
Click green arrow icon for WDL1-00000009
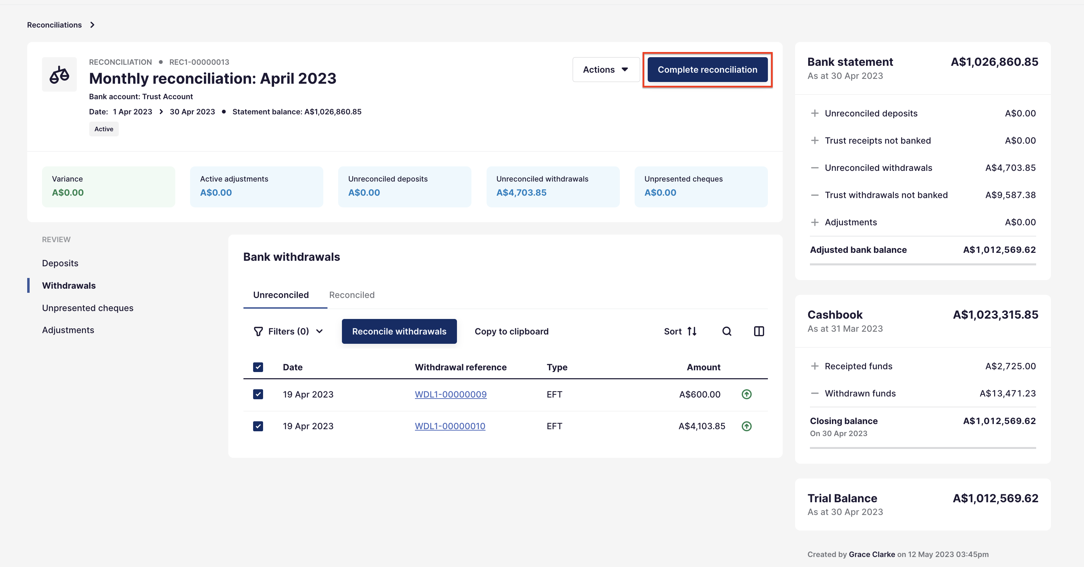pos(747,394)
